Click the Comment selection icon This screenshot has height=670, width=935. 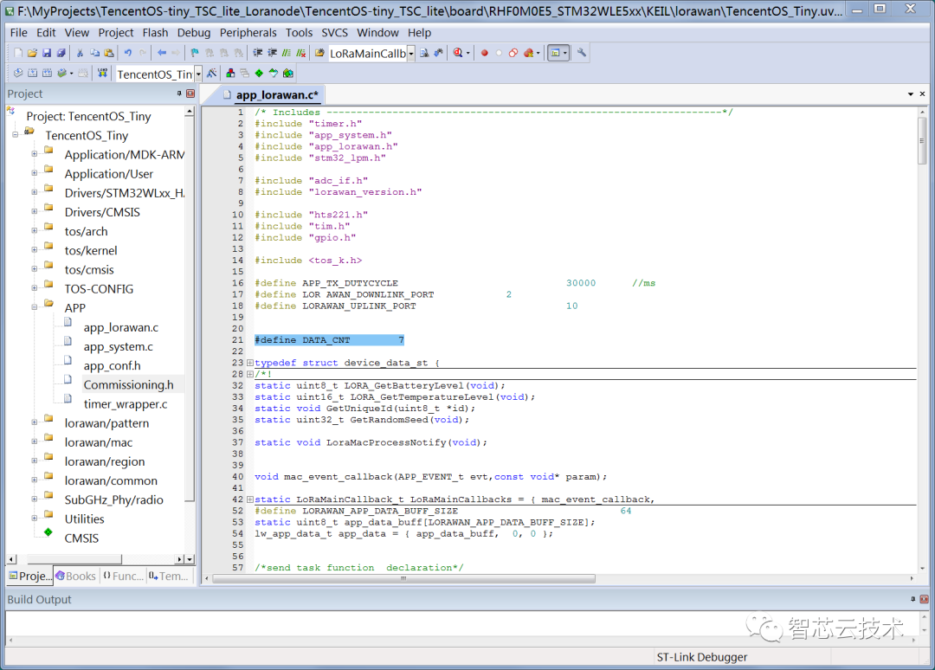coord(287,53)
